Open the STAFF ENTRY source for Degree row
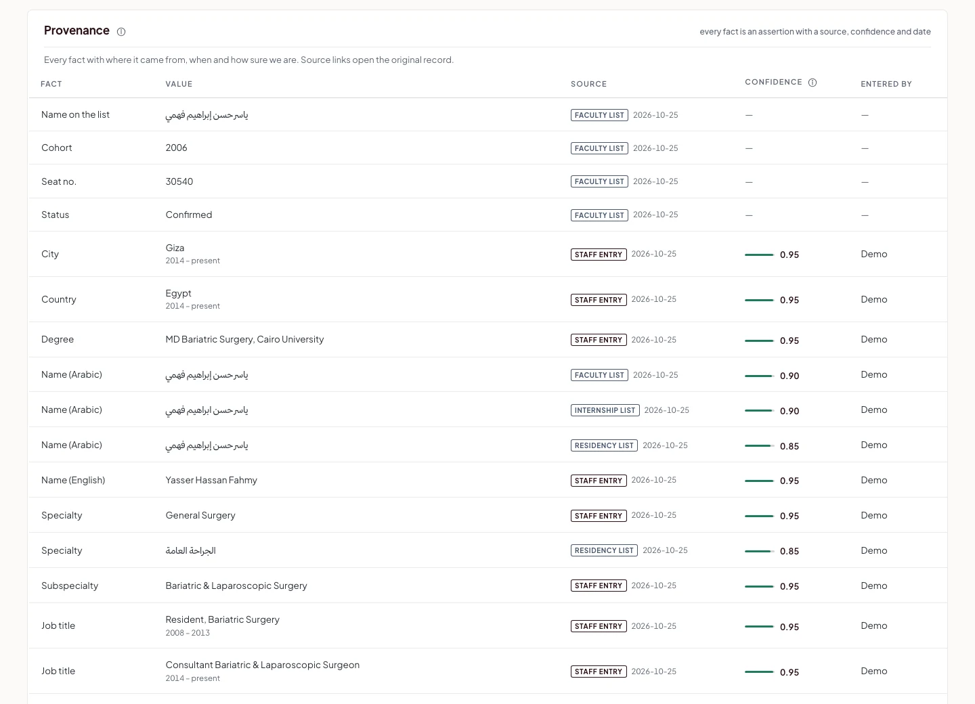The height and width of the screenshot is (704, 975). point(599,340)
